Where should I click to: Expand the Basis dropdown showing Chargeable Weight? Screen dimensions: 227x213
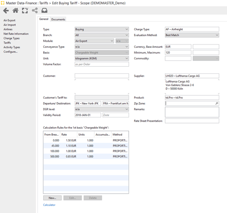click(102, 52)
